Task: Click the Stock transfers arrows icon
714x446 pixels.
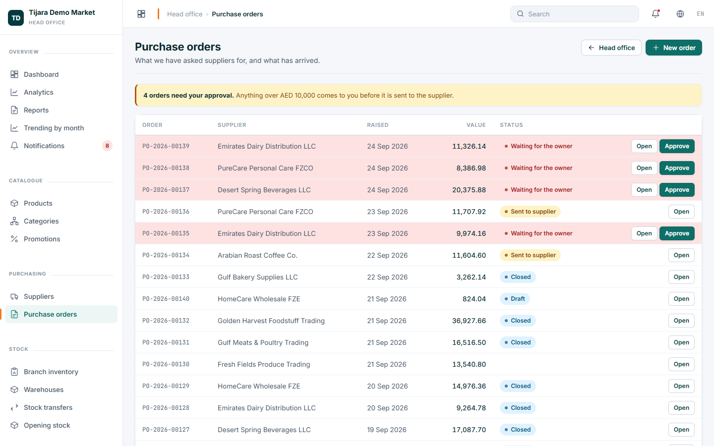Action: pyautogui.click(x=14, y=407)
